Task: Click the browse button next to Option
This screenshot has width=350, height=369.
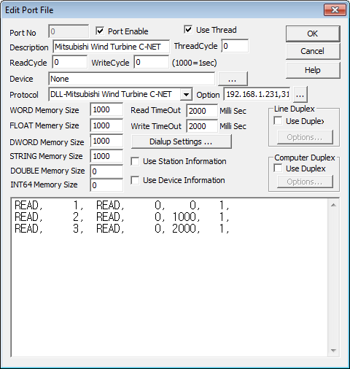Action: (x=300, y=94)
